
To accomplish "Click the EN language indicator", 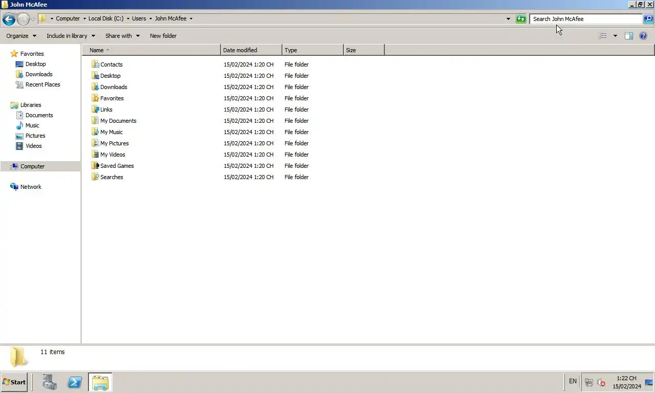I will click(573, 381).
